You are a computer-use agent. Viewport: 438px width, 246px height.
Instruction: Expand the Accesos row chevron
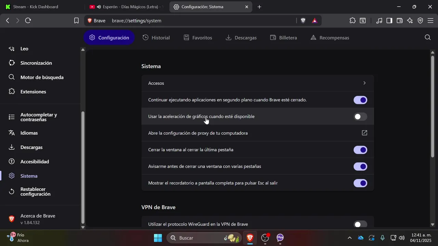[x=364, y=83]
